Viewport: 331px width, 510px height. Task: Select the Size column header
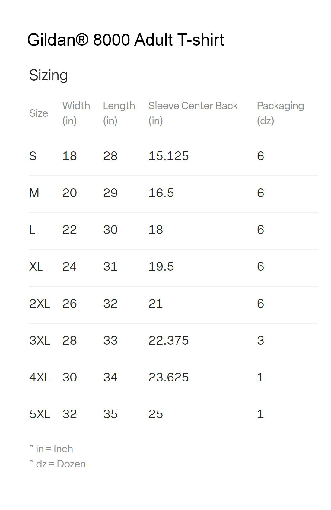coord(39,113)
